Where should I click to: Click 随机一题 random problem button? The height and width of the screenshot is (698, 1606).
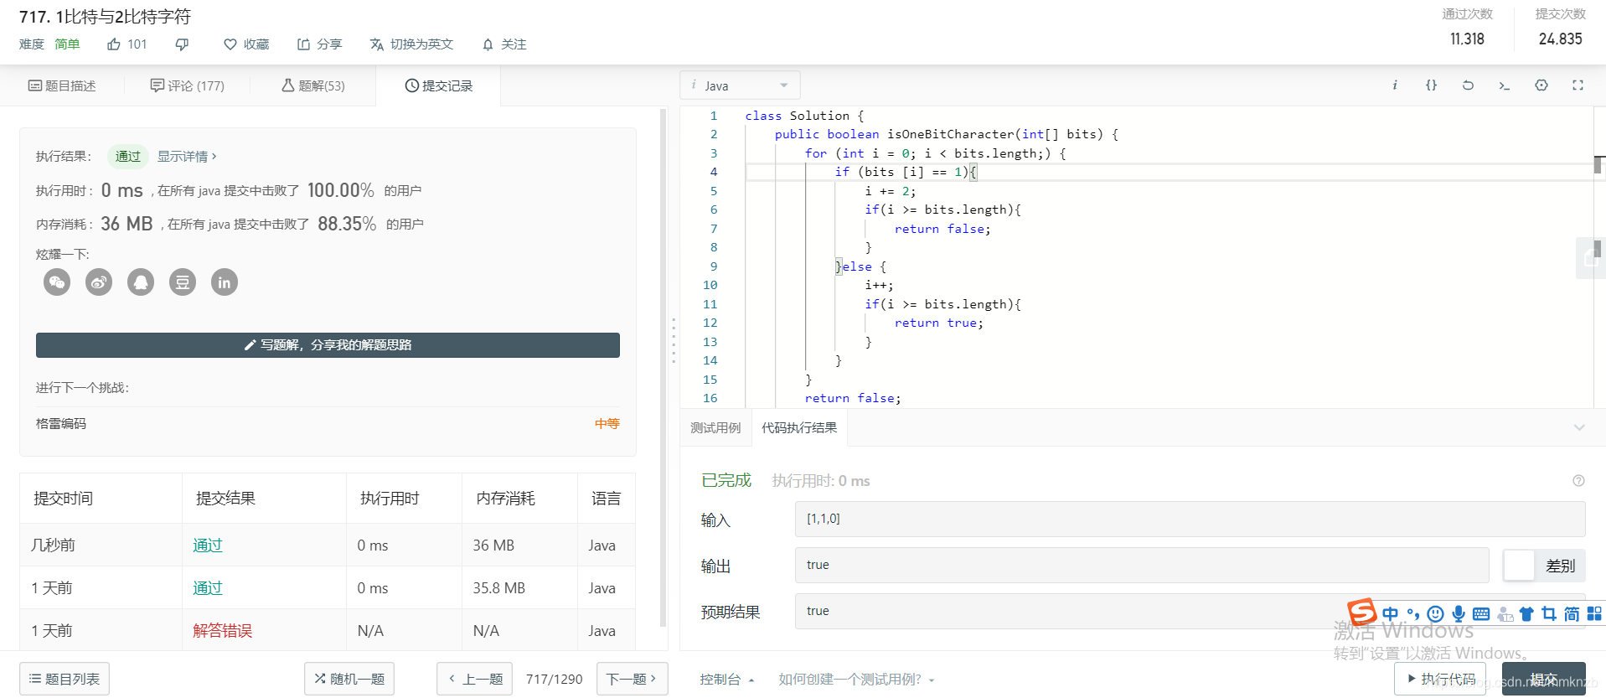click(349, 679)
